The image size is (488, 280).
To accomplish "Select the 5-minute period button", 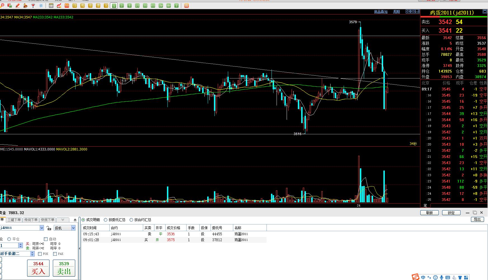I will point(129,5).
